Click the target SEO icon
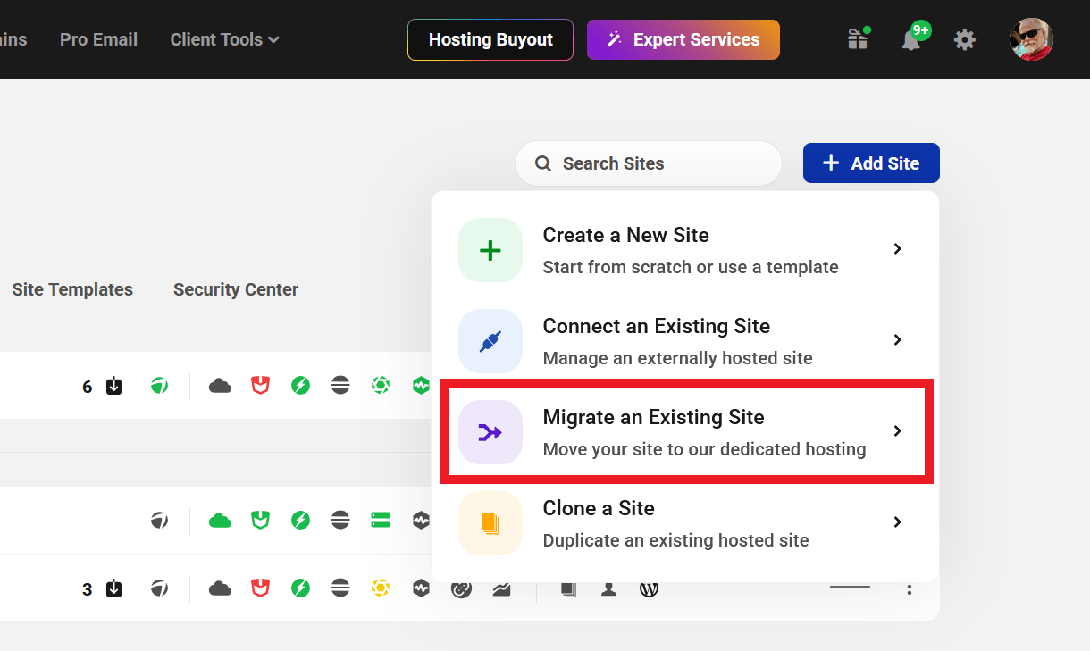The height and width of the screenshot is (651, 1090). click(x=461, y=588)
